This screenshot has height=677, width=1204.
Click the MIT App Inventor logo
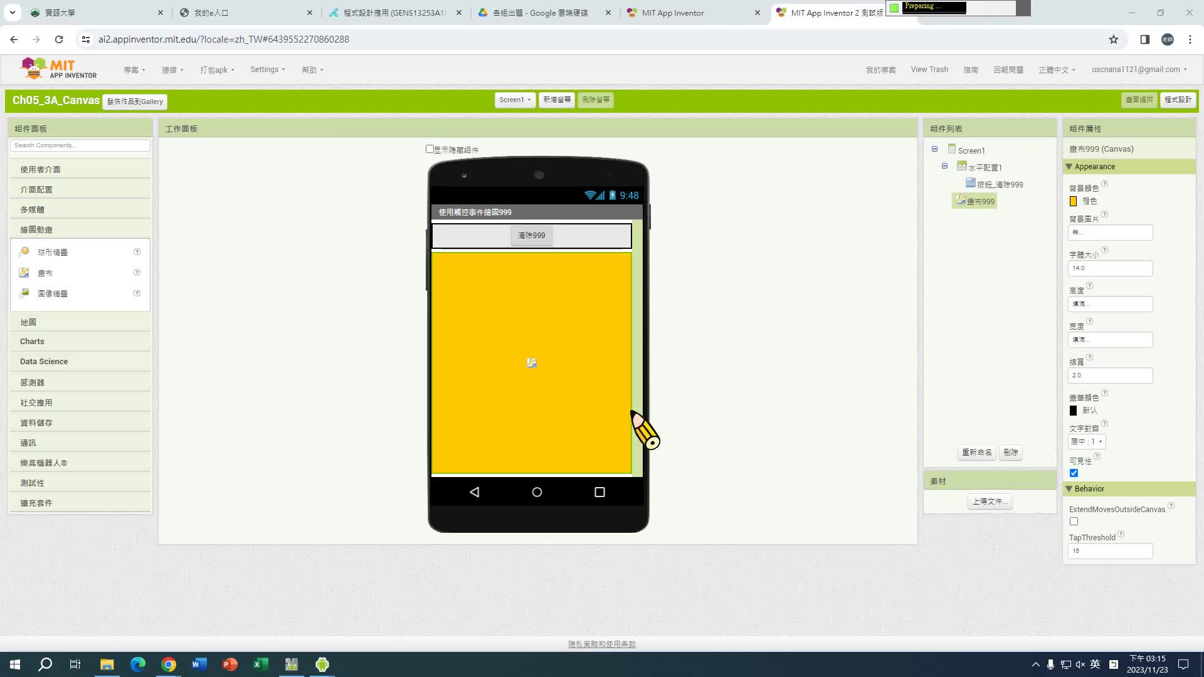pyautogui.click(x=58, y=68)
